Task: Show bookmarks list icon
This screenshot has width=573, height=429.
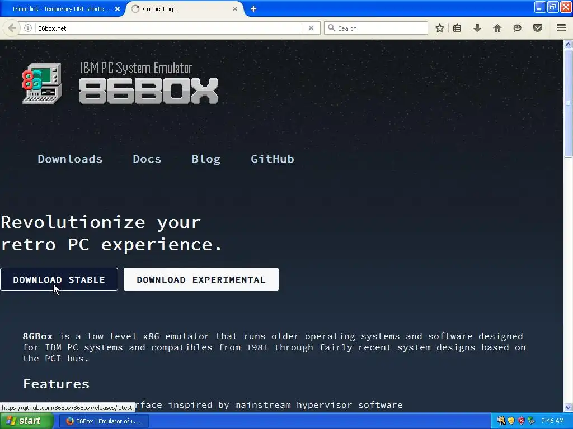Action: point(457,28)
